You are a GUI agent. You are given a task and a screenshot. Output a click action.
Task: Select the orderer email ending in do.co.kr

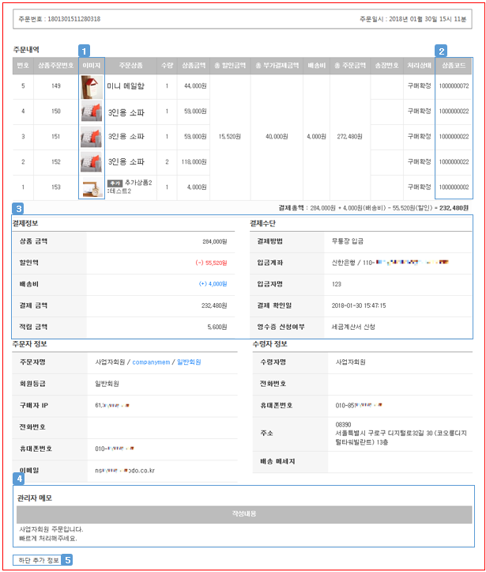tap(125, 471)
